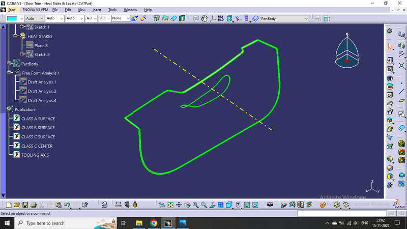407x229 pixels.
Task: Open the third Auto line type dropdown
Action: point(74,18)
